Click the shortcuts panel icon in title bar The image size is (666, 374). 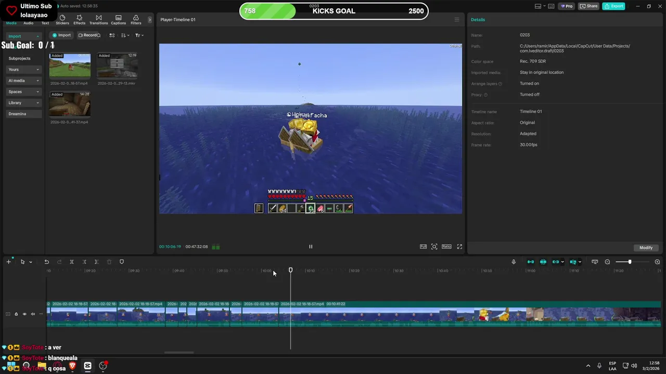click(551, 6)
